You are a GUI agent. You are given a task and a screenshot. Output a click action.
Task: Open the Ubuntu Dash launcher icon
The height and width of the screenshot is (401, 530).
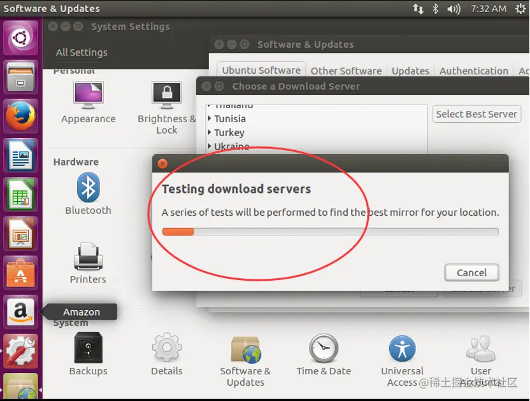point(20,37)
